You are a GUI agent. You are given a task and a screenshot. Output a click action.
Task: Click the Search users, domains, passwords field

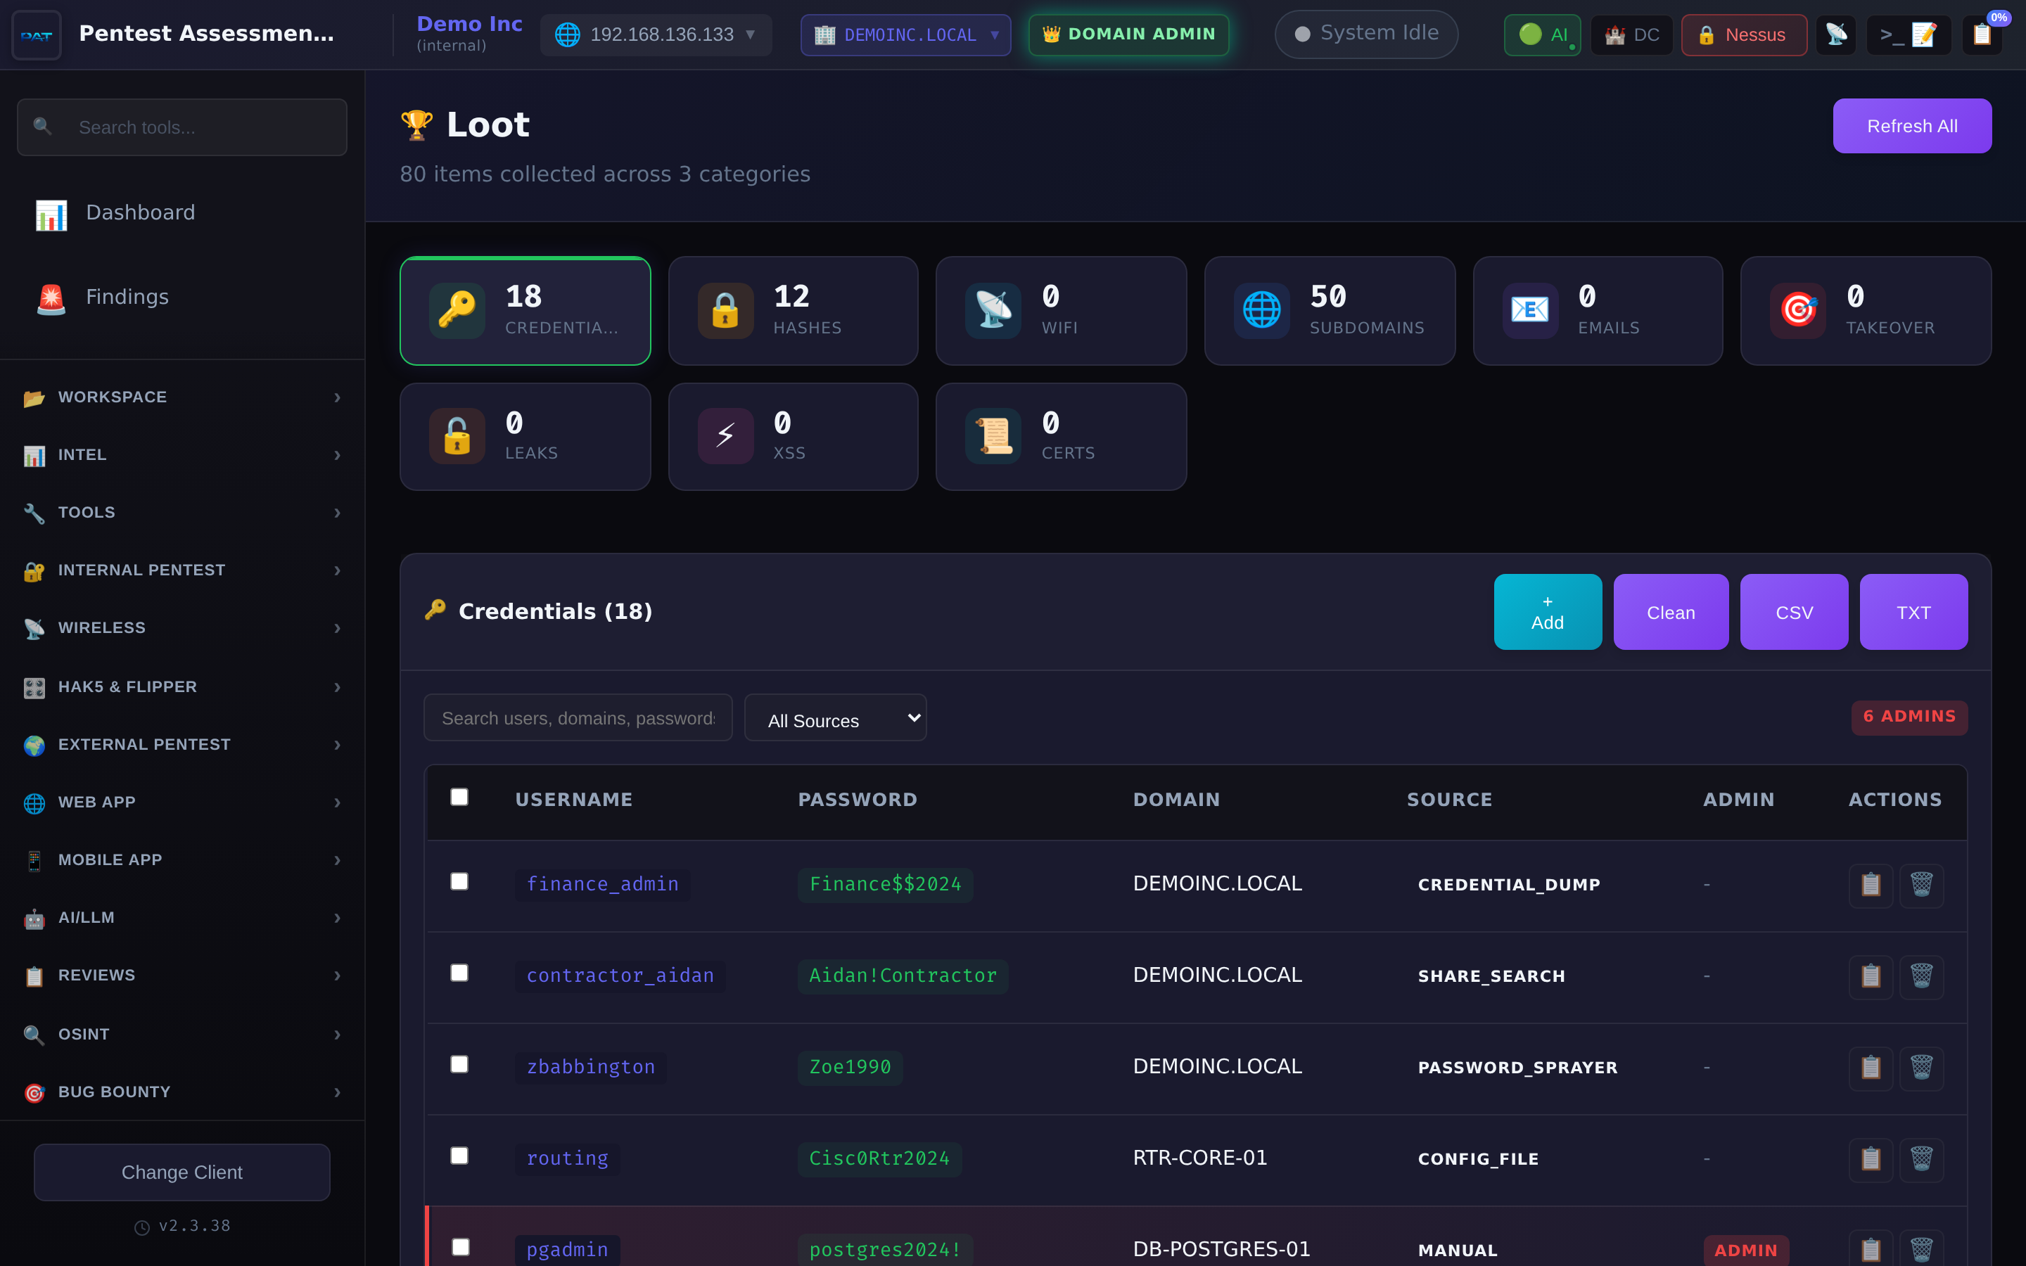578,717
